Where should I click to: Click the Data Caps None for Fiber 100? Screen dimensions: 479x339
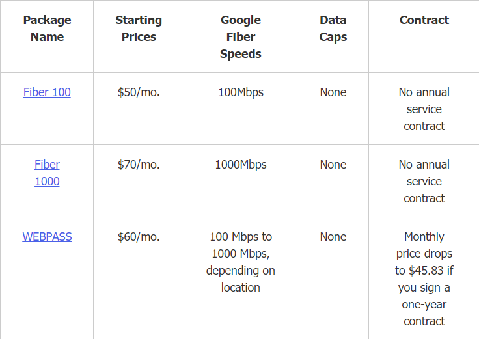pos(333,92)
